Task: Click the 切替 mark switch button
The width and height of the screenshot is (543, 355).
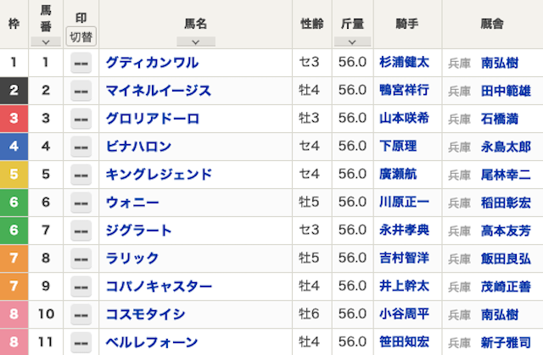Action: click(81, 36)
